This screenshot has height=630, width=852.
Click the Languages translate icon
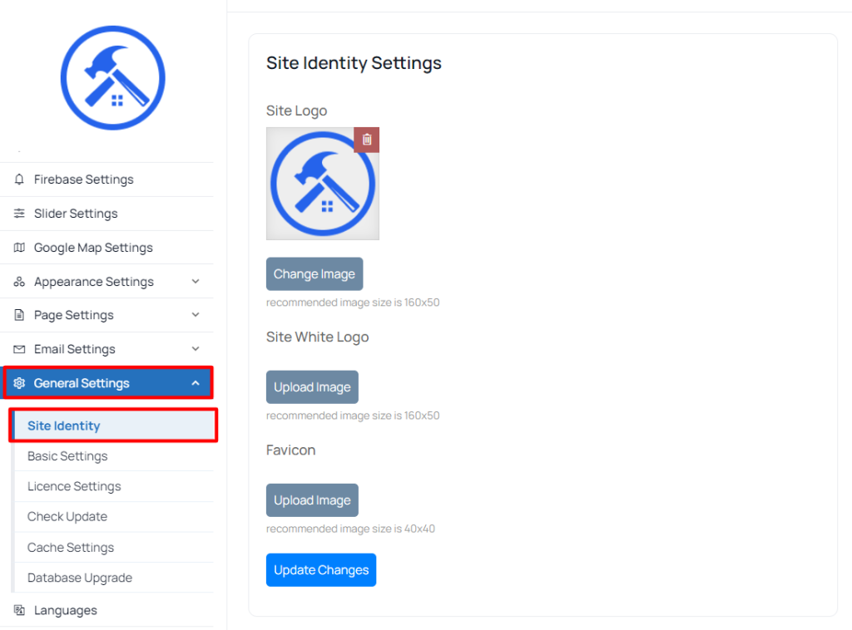point(19,610)
